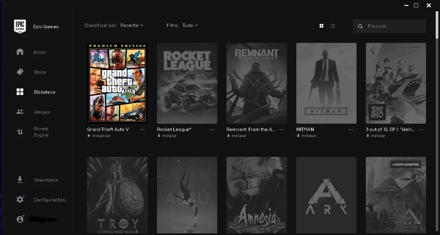Open Início home icon in sidebar
The image size is (440, 235).
point(20,52)
